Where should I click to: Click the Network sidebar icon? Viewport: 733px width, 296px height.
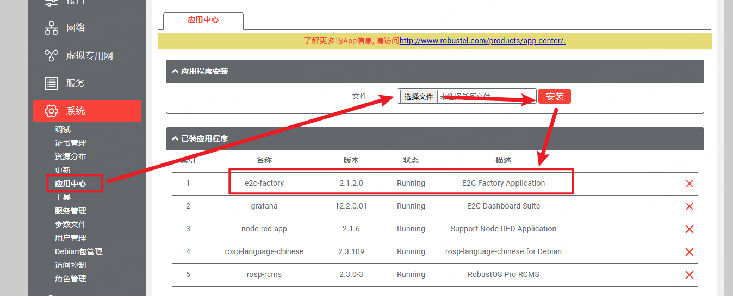(x=51, y=28)
